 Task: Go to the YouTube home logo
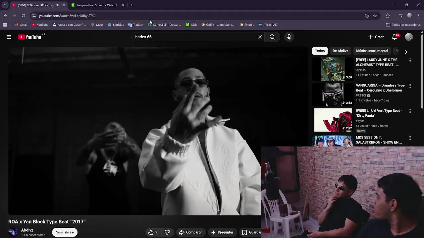click(x=29, y=37)
